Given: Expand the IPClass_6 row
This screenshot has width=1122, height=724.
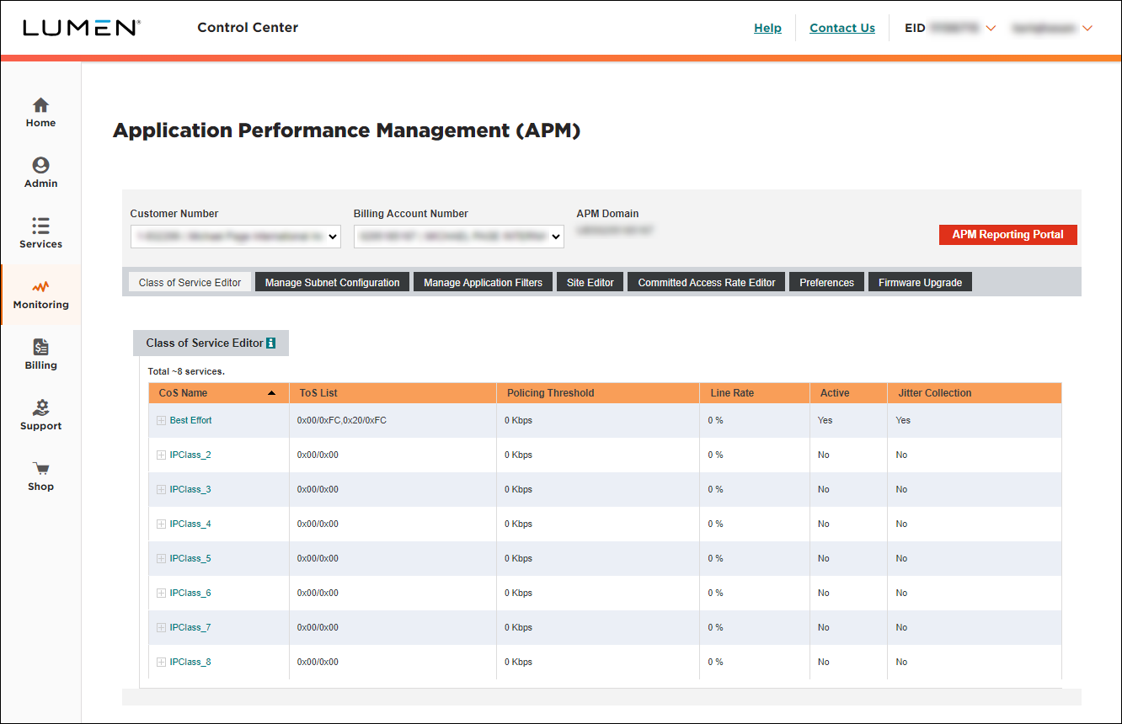Looking at the screenshot, I should pyautogui.click(x=161, y=593).
